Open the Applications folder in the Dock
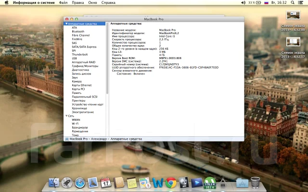The width and height of the screenshot is (308, 192). pyautogui.click(x=242, y=182)
